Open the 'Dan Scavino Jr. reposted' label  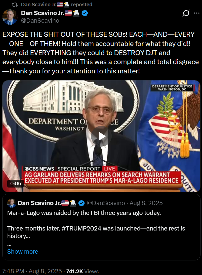[x=57, y=5]
